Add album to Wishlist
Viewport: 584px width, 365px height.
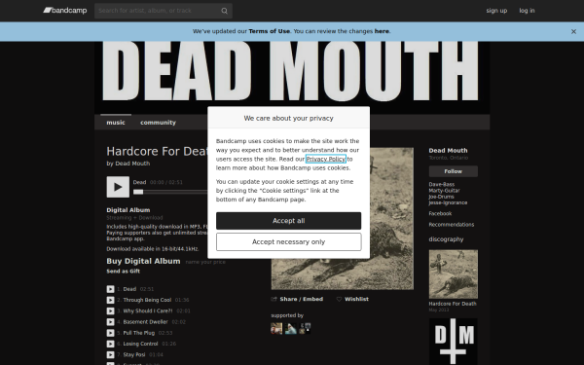tap(352, 299)
